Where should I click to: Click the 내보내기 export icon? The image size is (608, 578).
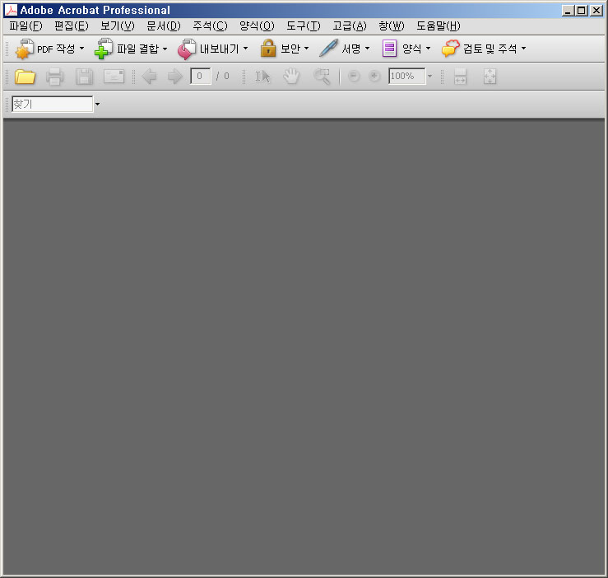(x=187, y=49)
